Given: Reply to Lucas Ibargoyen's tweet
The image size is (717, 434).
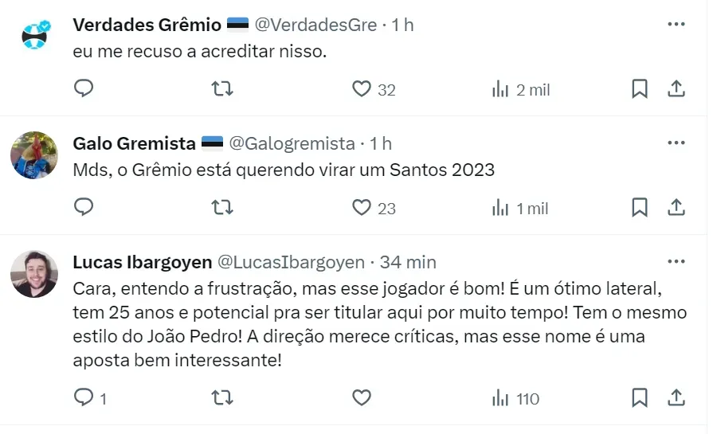Looking at the screenshot, I should [84, 397].
